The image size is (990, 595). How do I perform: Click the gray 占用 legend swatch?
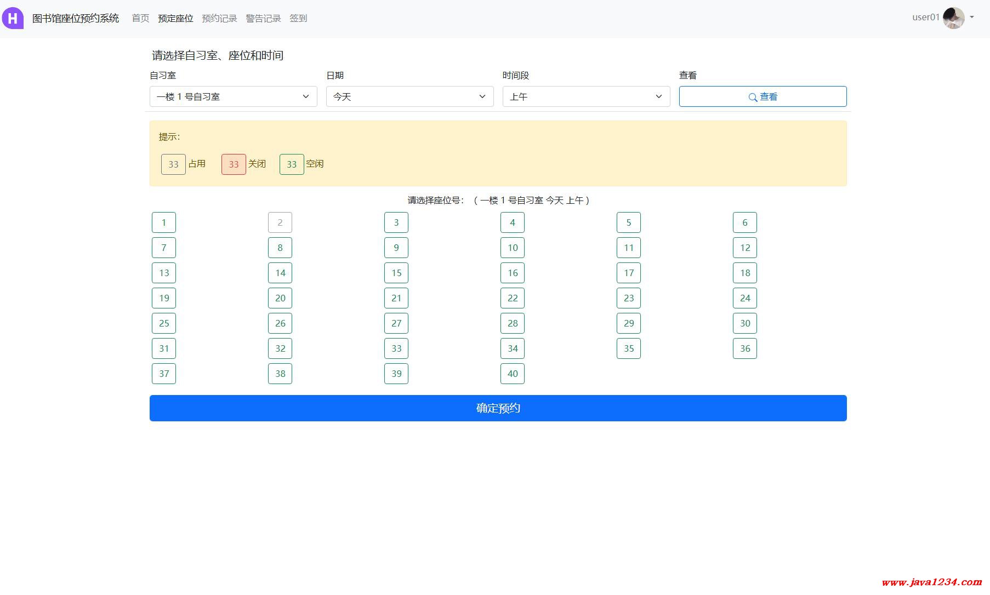[173, 164]
